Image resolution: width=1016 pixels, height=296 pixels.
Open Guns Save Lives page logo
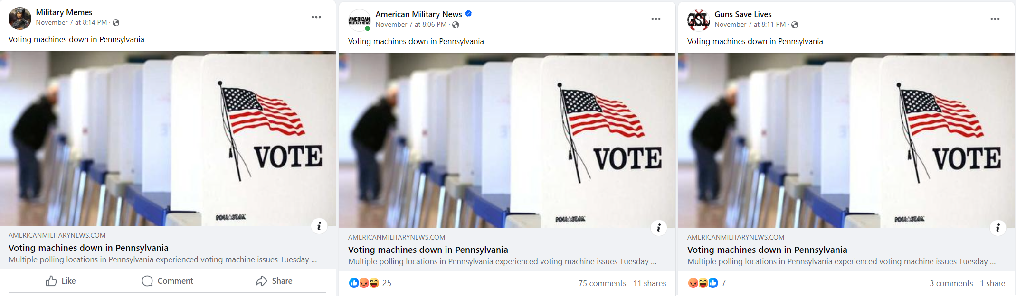[698, 20]
